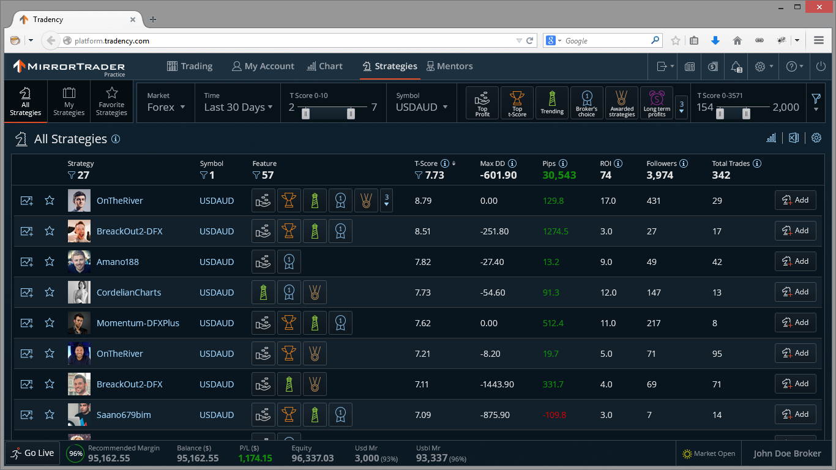Toggle the Broker's choice feature filter
836x470 pixels.
pyautogui.click(x=587, y=103)
